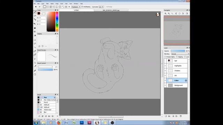Select the Gradient tool

[35, 35]
